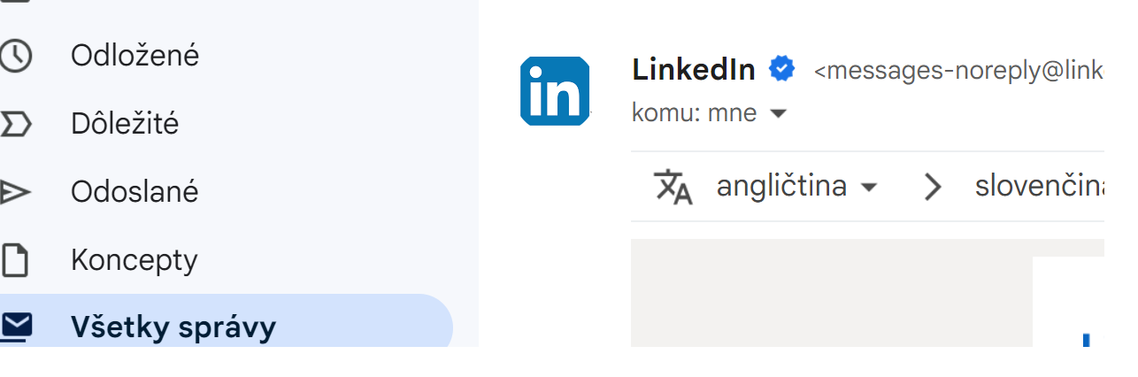Open the slovenčina target language dropdown

coord(1040,187)
